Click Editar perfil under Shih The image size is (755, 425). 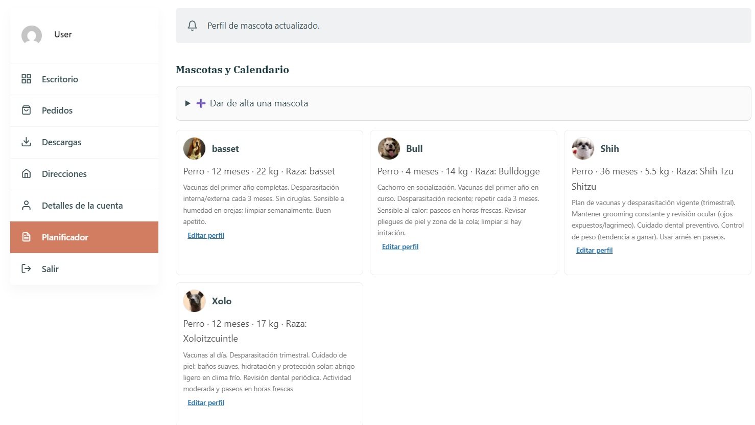594,251
